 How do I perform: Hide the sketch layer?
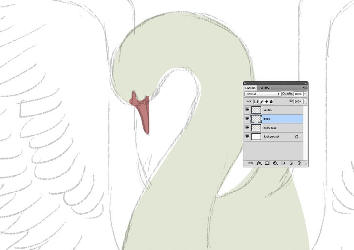click(247, 110)
